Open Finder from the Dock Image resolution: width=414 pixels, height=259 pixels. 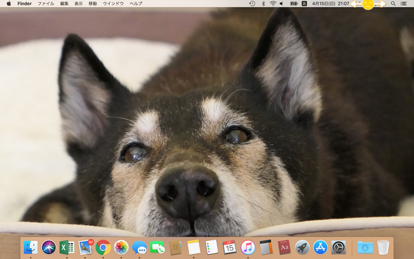point(30,248)
